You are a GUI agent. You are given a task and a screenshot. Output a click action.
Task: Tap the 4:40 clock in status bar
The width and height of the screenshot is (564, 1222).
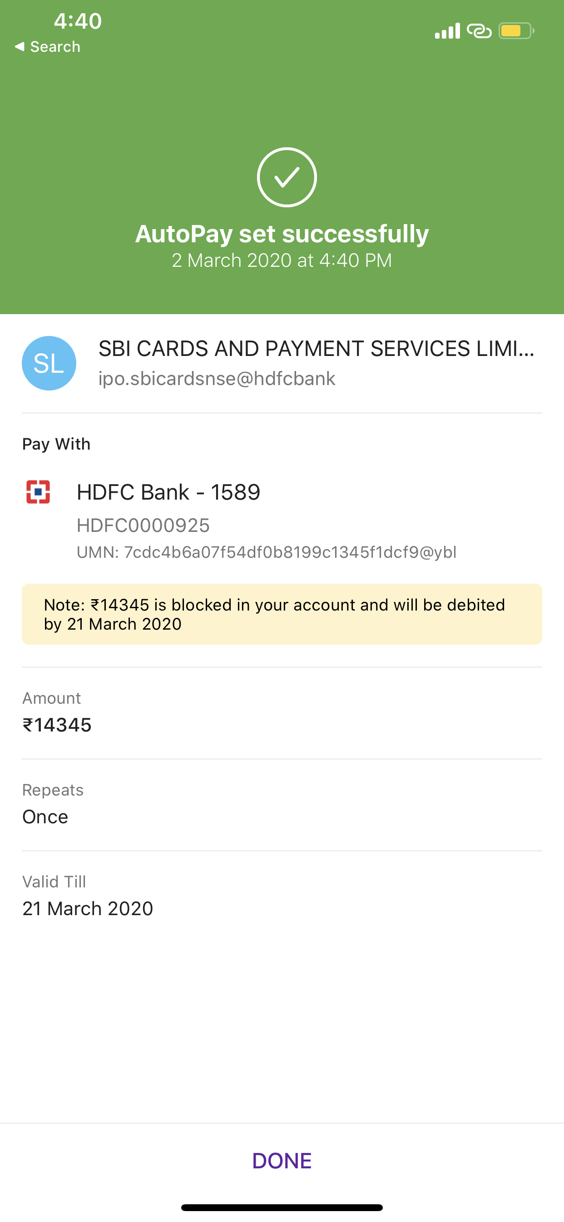pyautogui.click(x=78, y=21)
